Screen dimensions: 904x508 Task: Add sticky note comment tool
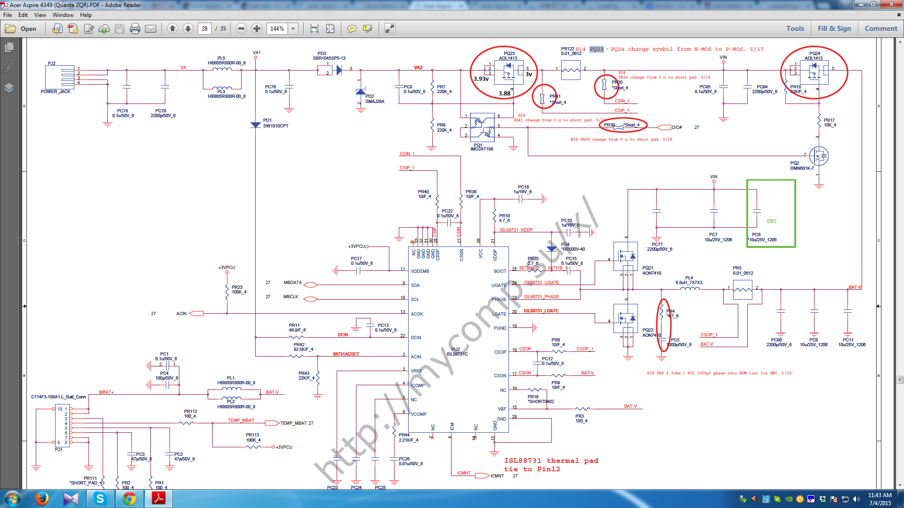pos(352,29)
